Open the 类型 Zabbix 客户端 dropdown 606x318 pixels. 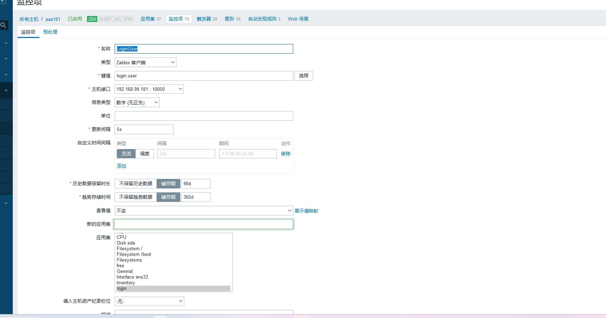coord(146,62)
